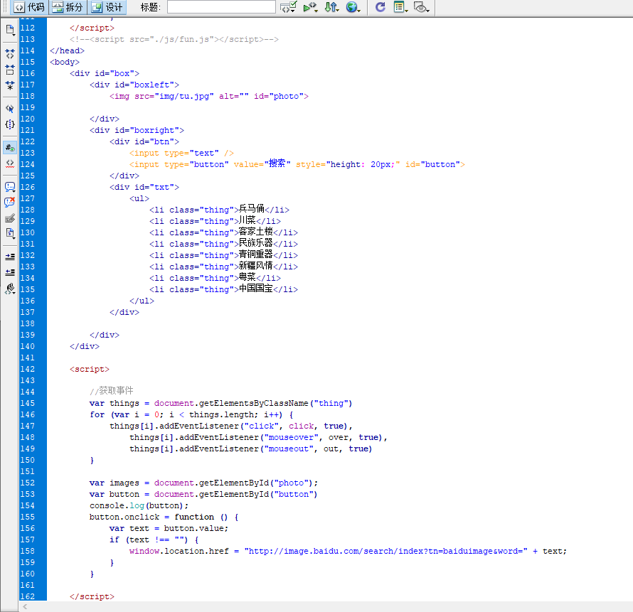Viewport: 633px width, 612px height.
Task: Open the Format Source Code menu
Action: 10,289
